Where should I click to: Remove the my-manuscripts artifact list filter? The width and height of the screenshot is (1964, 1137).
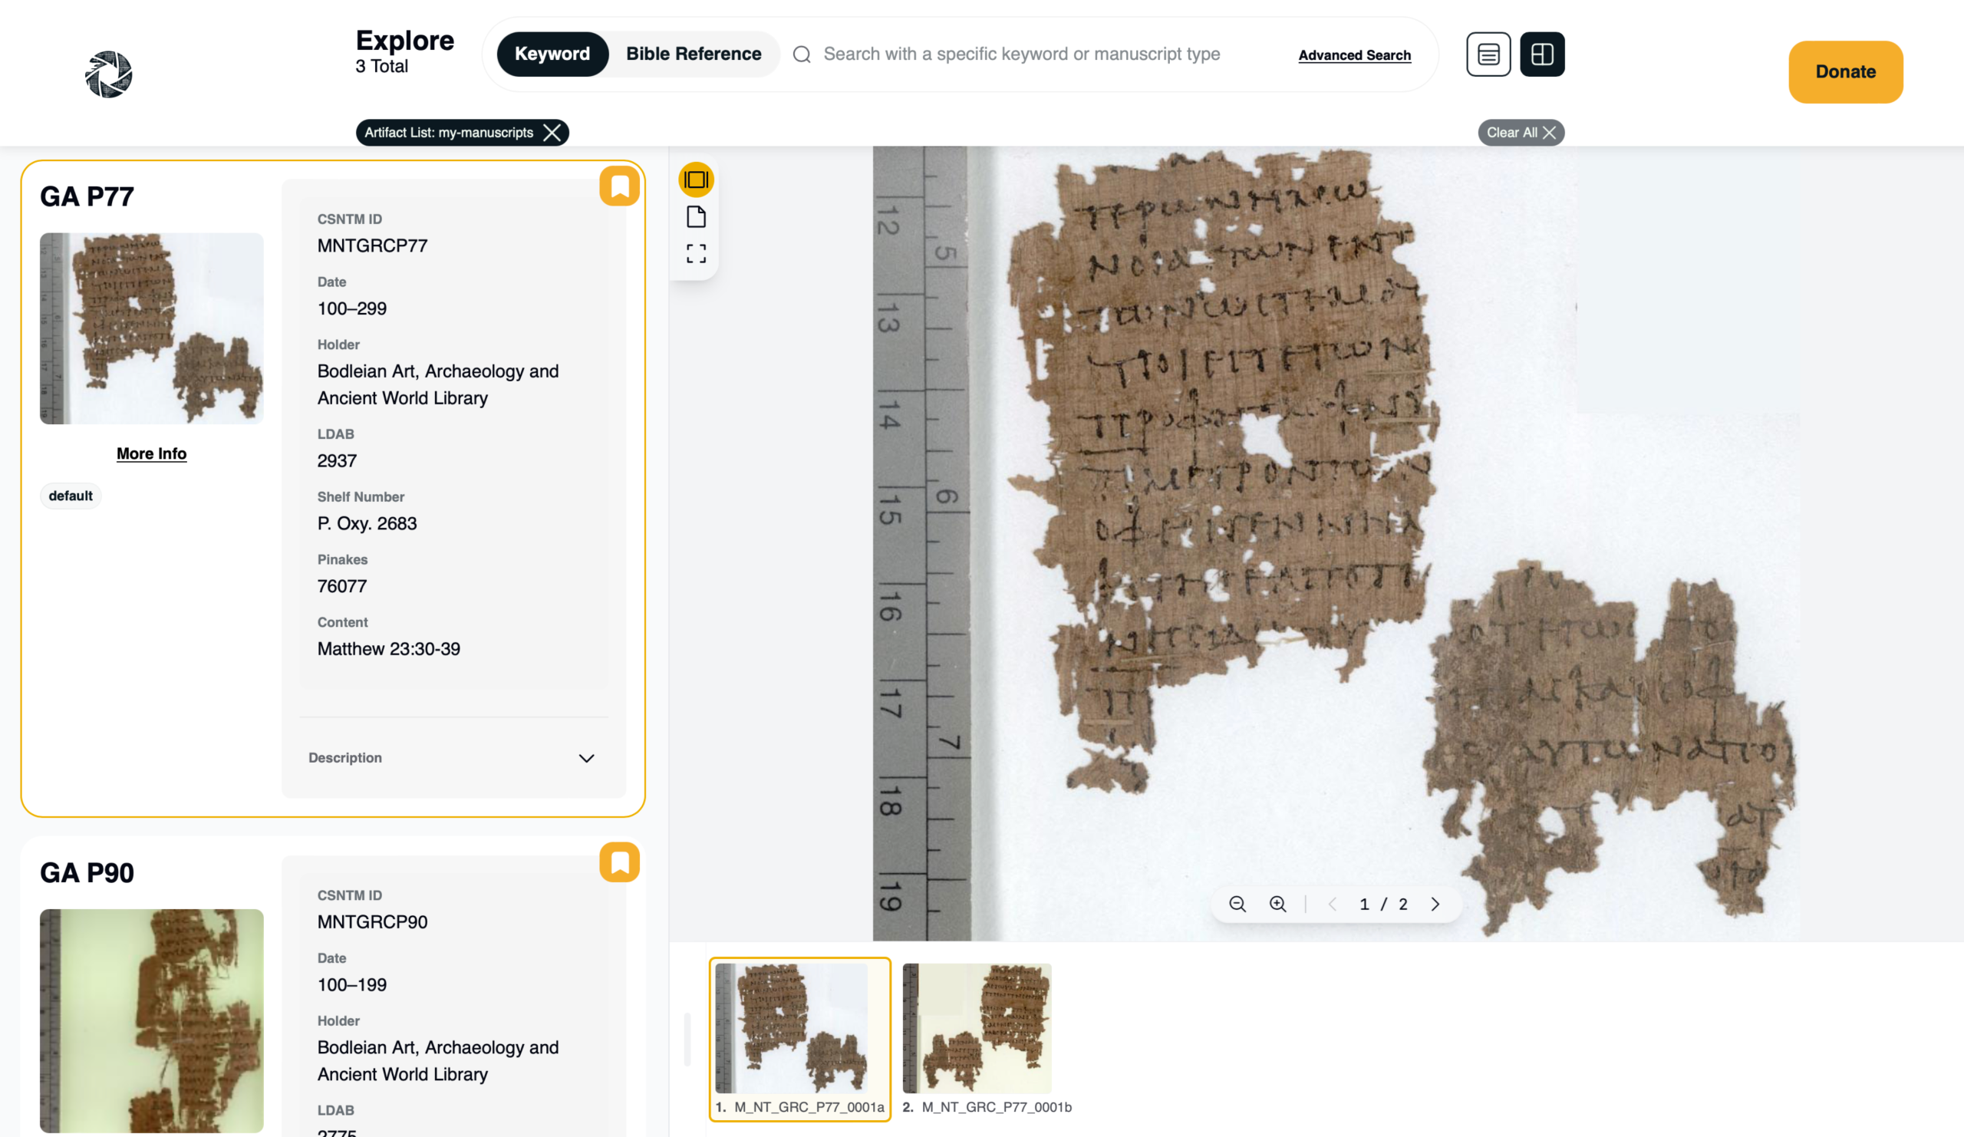pos(552,133)
